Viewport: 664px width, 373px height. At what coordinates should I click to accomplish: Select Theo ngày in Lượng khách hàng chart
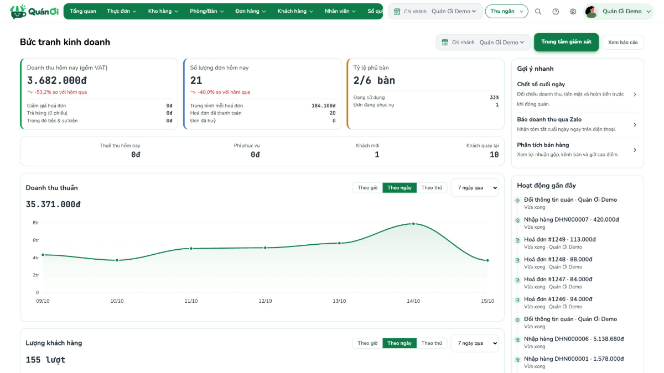click(400, 343)
